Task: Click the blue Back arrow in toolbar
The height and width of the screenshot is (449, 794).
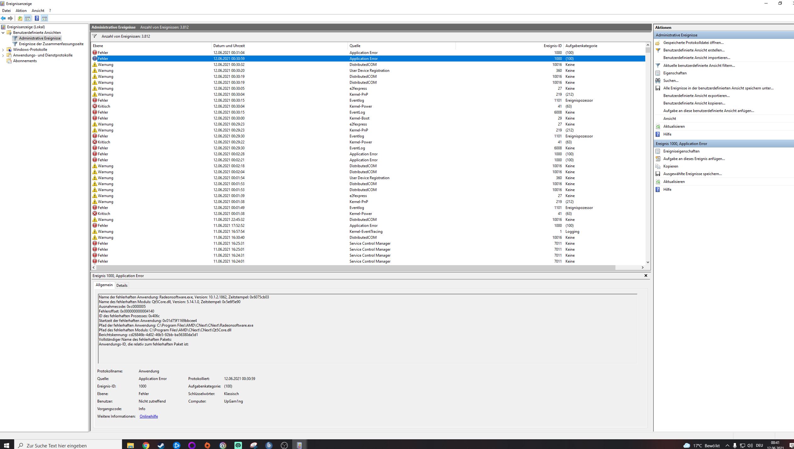Action: pyautogui.click(x=3, y=19)
